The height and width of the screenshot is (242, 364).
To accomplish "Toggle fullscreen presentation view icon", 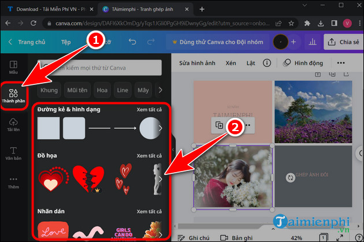I will click(340, 237).
